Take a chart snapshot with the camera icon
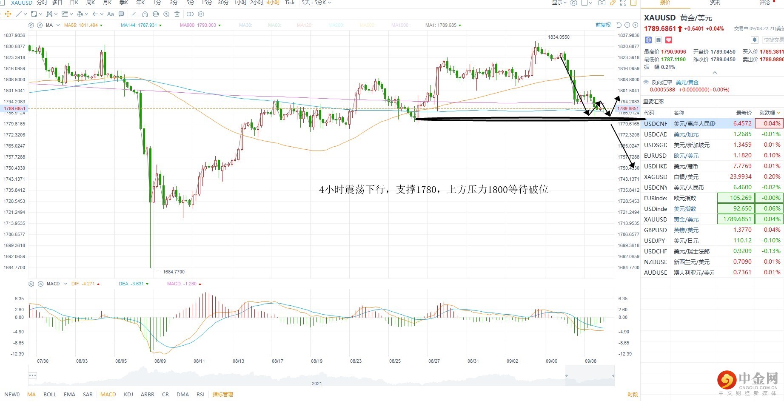This screenshot has width=784, height=401. [x=602, y=3]
